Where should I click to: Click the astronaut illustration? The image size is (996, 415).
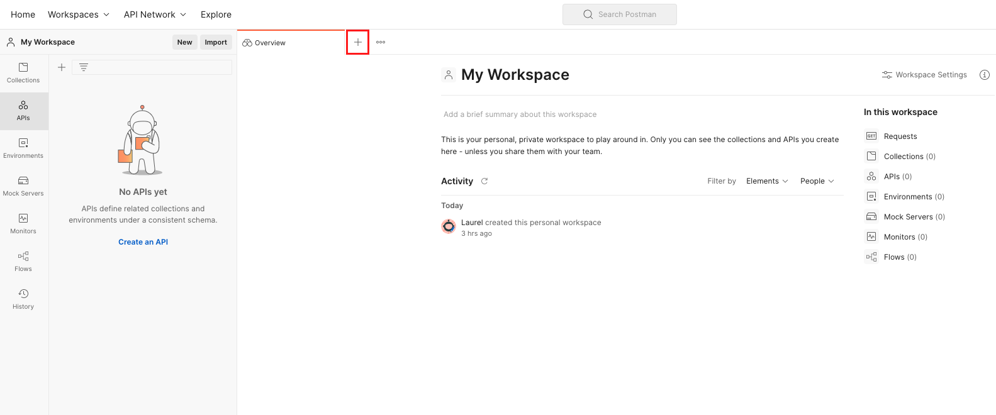pos(140,140)
